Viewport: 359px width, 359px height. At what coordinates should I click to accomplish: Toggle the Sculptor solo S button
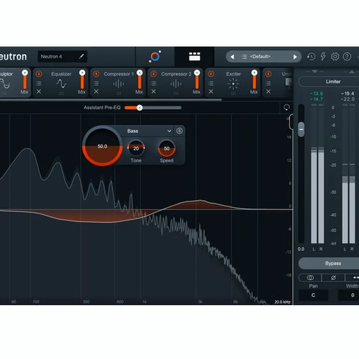179,131
